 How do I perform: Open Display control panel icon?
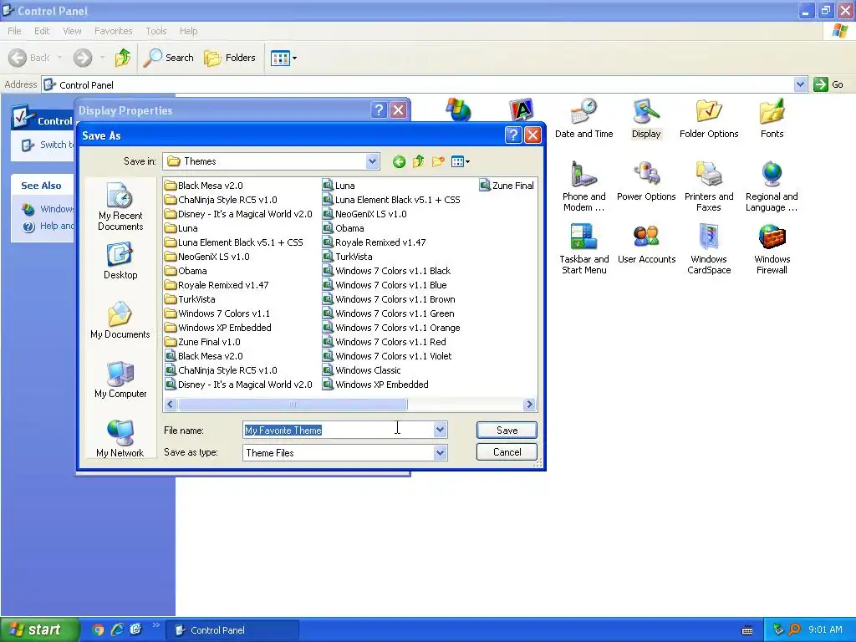[x=646, y=119]
